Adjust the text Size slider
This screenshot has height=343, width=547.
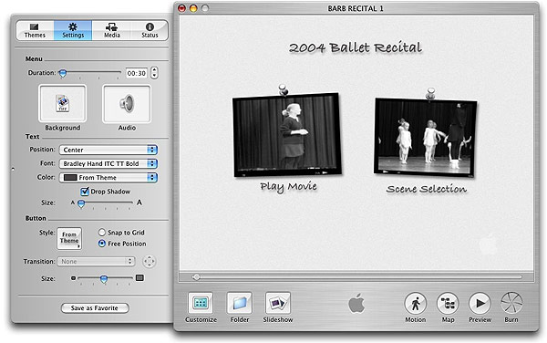point(81,203)
